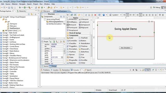166x93 pixels.
Task: Select JProgressBar in the palette
Action: click(x=72, y=60)
